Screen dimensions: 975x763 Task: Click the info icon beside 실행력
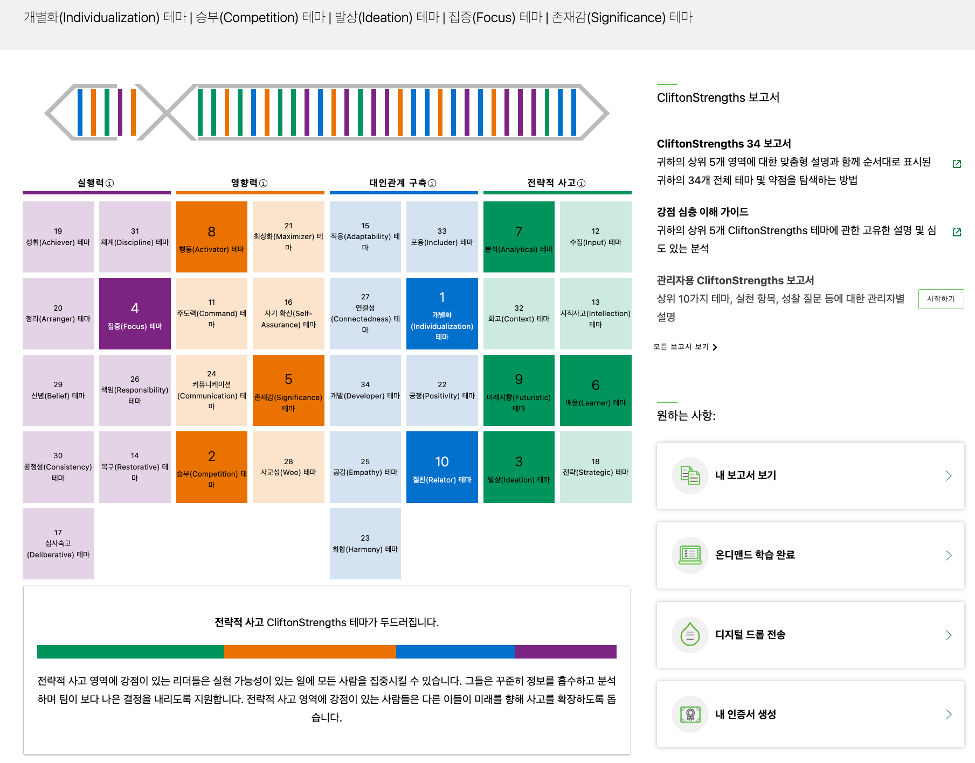click(110, 183)
